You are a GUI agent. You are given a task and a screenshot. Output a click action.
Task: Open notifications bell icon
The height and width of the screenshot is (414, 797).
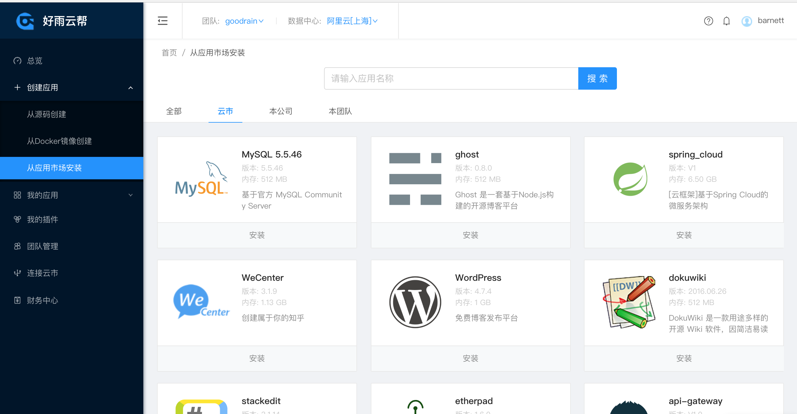726,21
